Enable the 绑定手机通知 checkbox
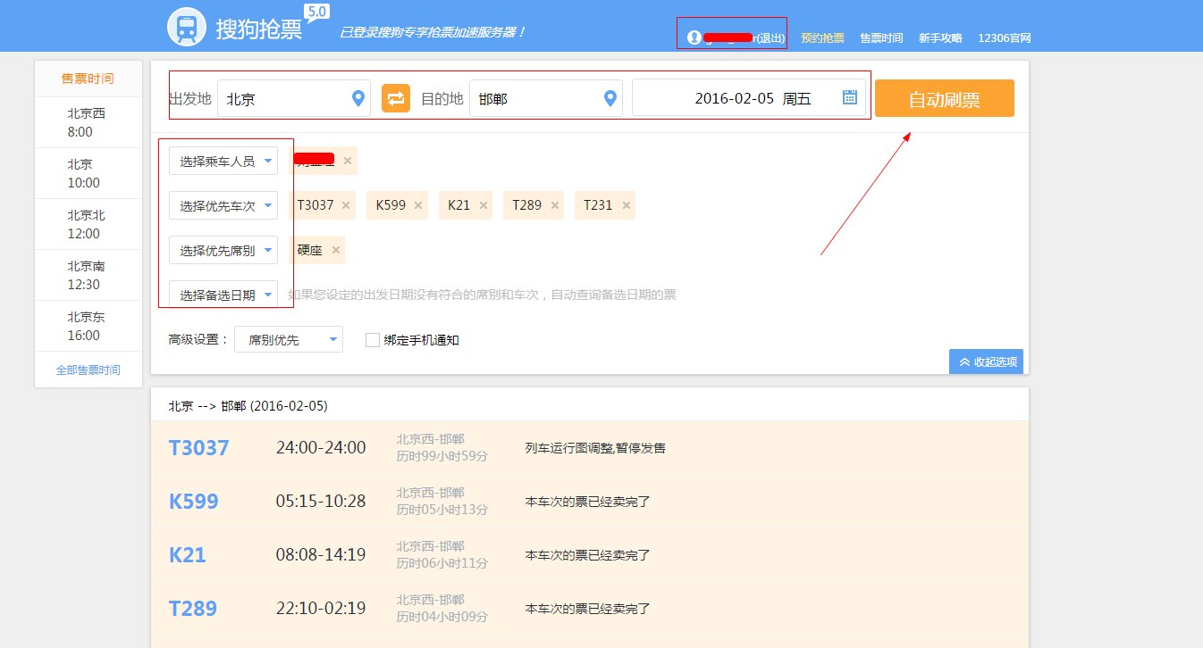Viewport: 1203px width, 648px height. (372, 339)
